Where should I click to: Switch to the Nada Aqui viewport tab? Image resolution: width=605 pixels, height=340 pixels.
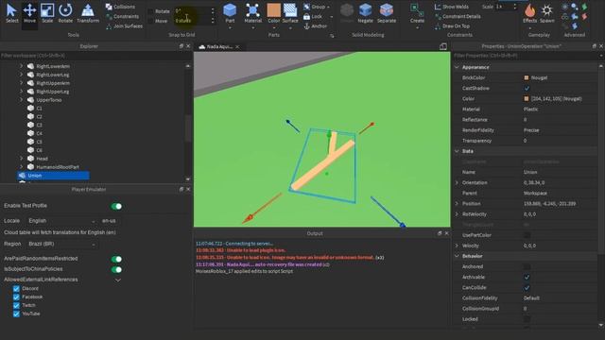(x=218, y=46)
